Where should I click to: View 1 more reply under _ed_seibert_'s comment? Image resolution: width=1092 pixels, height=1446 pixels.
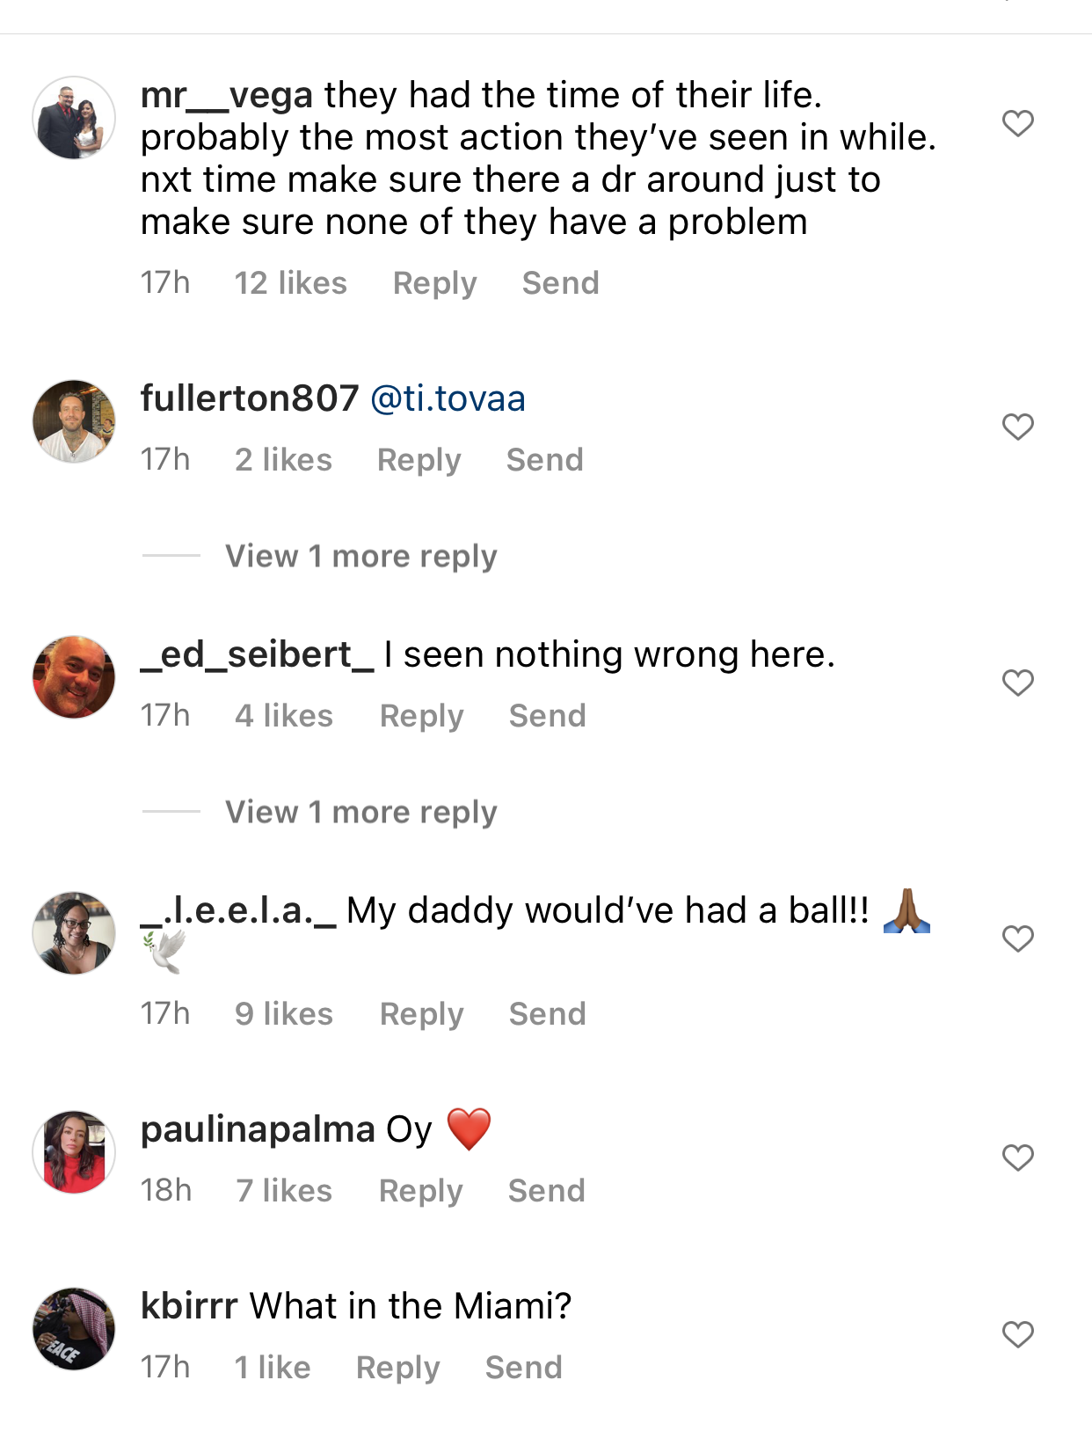click(361, 812)
